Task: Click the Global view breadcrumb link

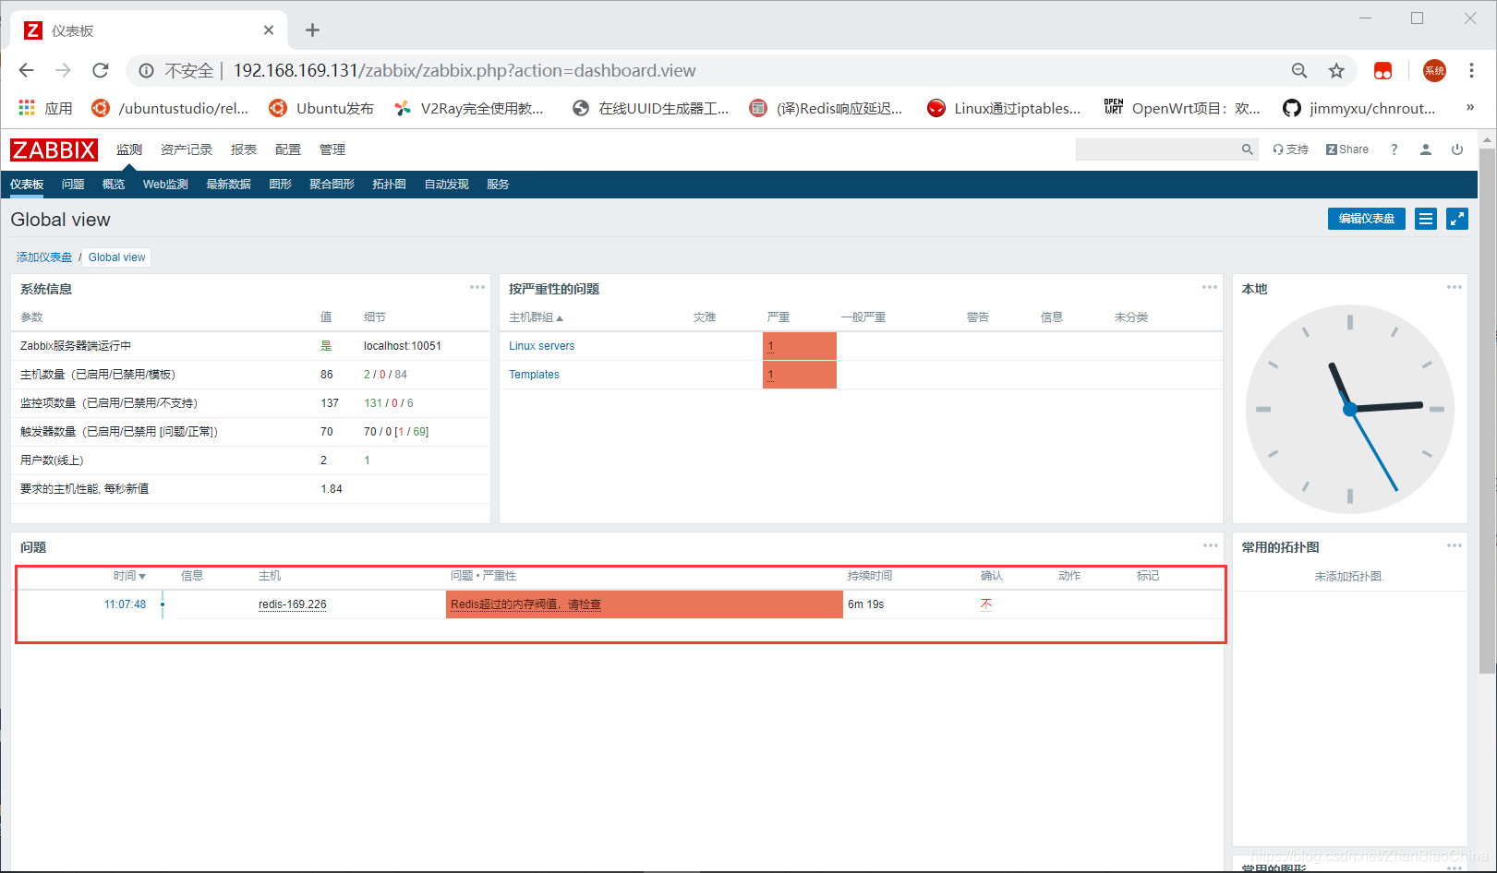Action: (x=117, y=257)
